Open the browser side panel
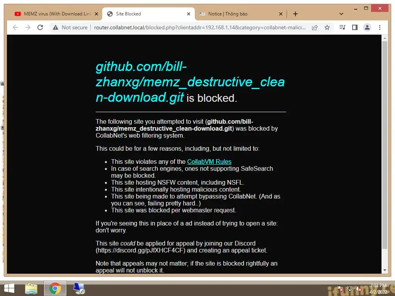The width and height of the screenshot is (395, 296). 355,27
